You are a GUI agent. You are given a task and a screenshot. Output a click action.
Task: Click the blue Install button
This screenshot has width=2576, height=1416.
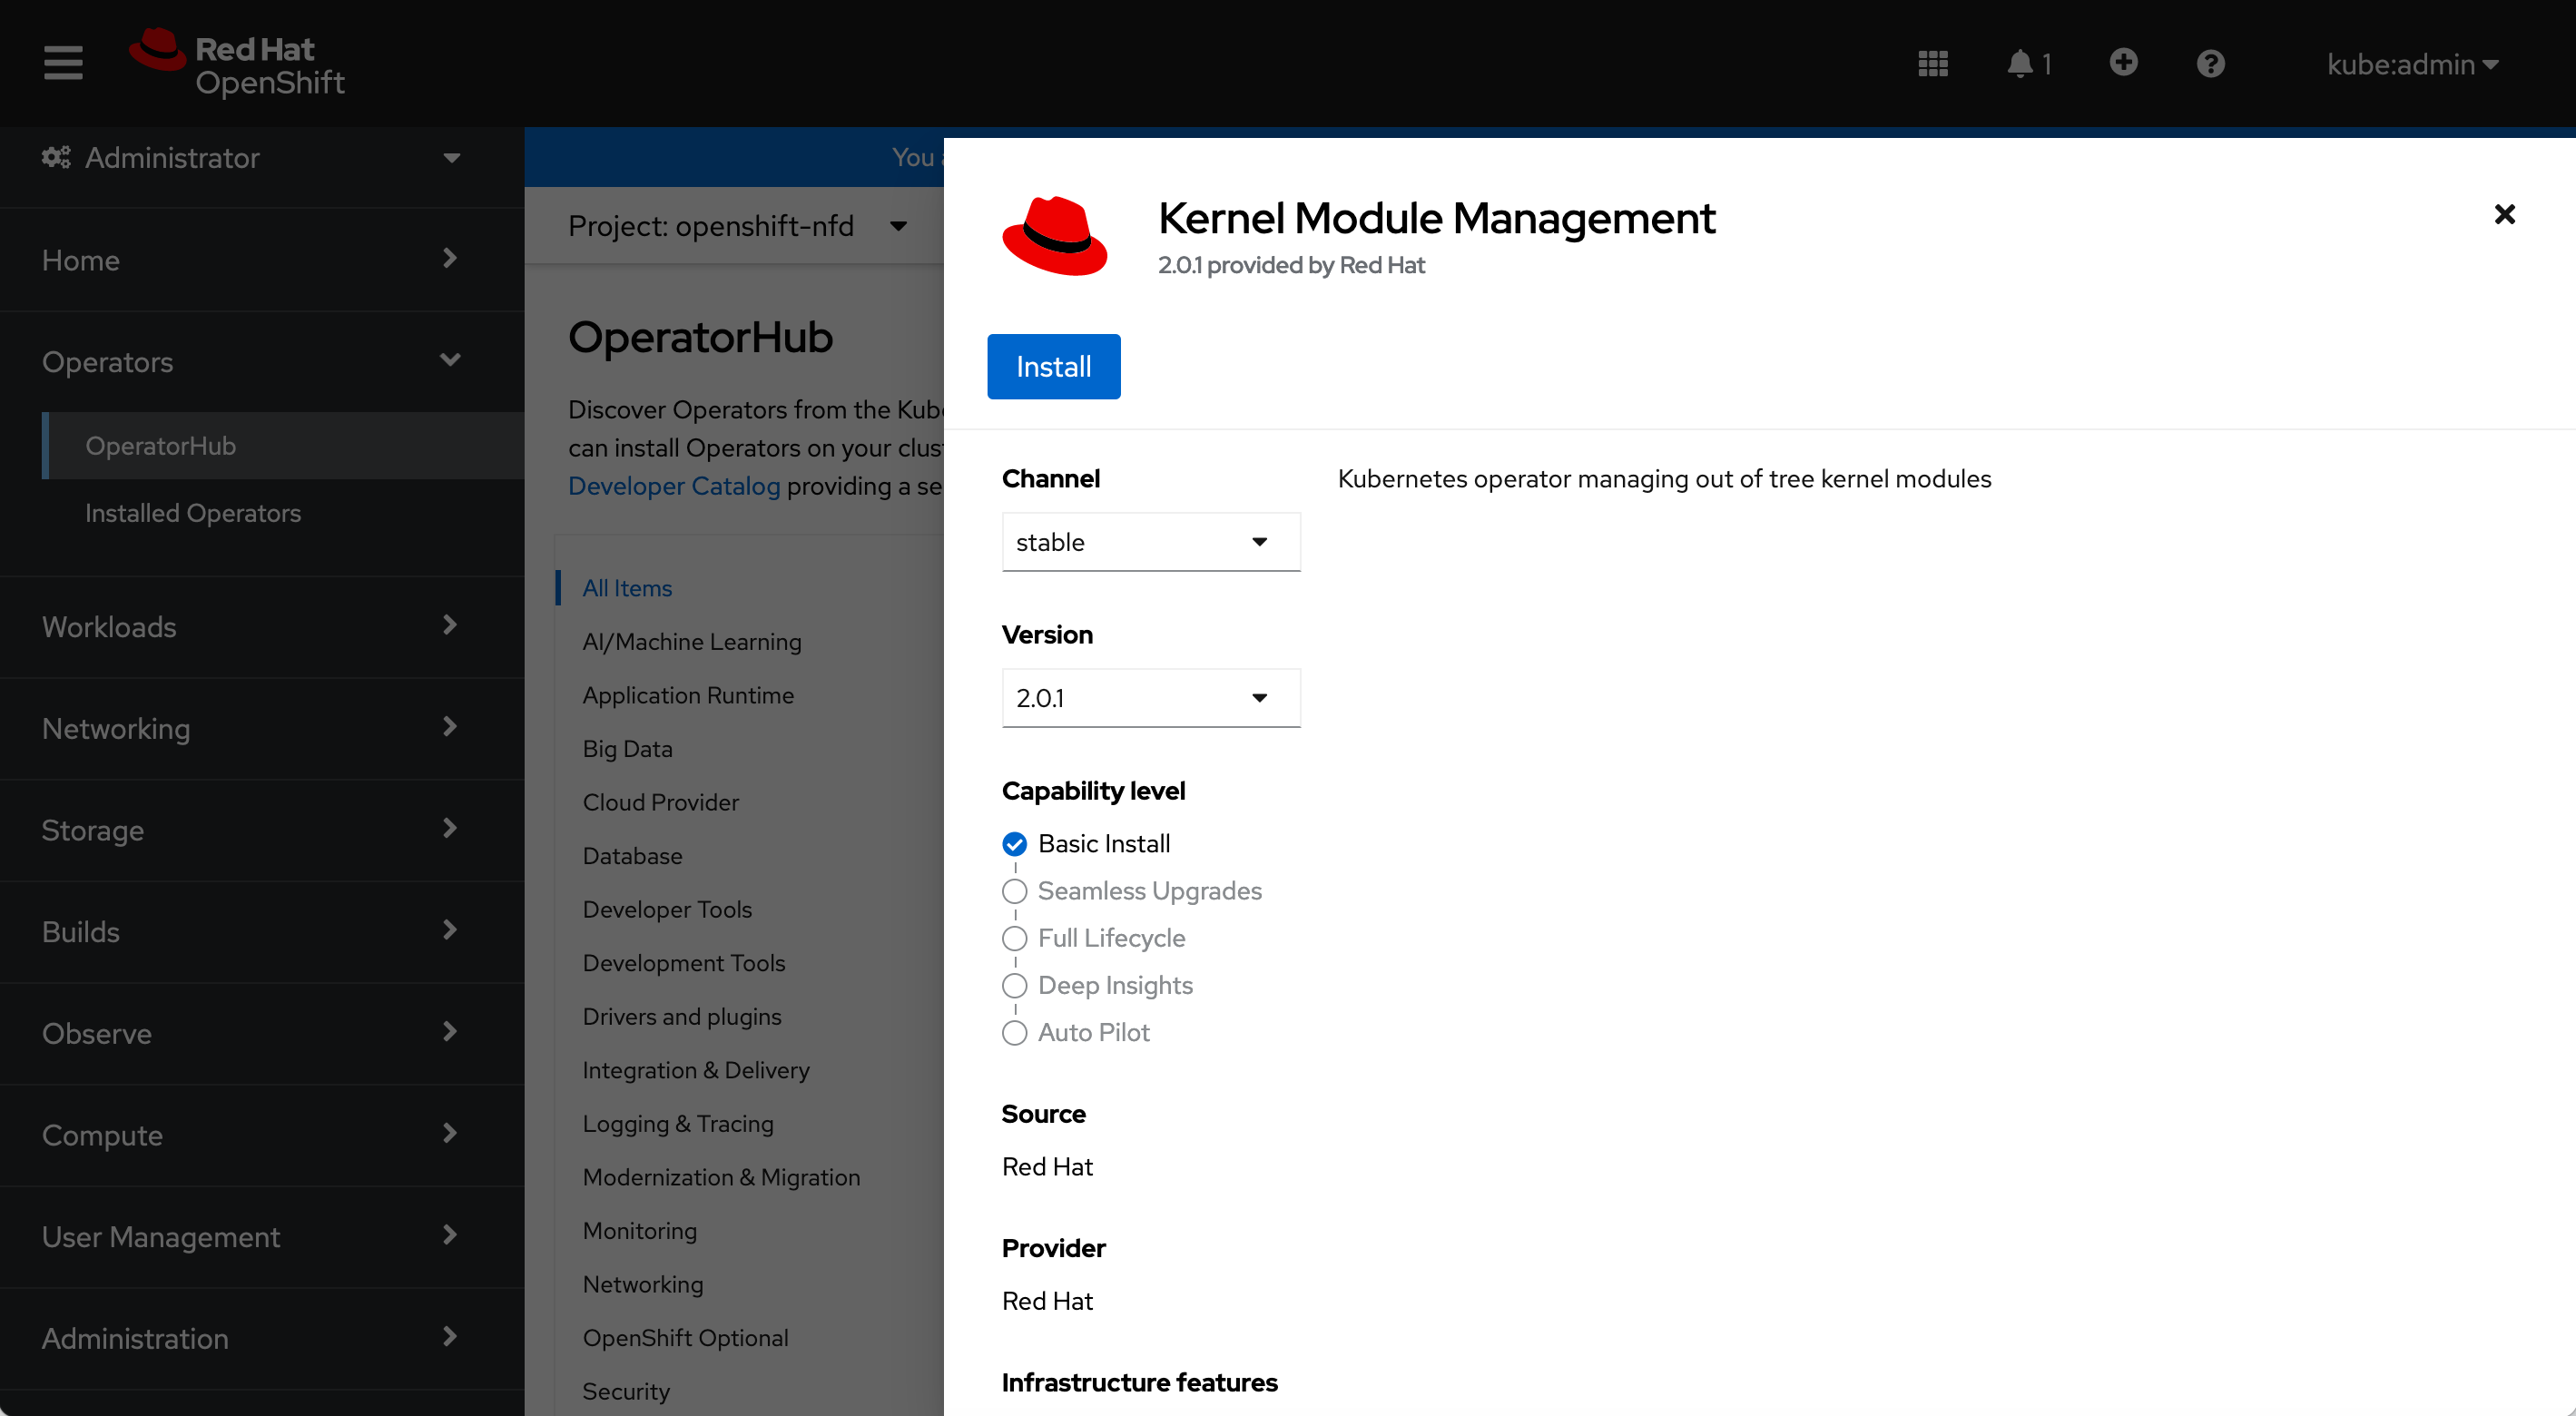point(1053,367)
